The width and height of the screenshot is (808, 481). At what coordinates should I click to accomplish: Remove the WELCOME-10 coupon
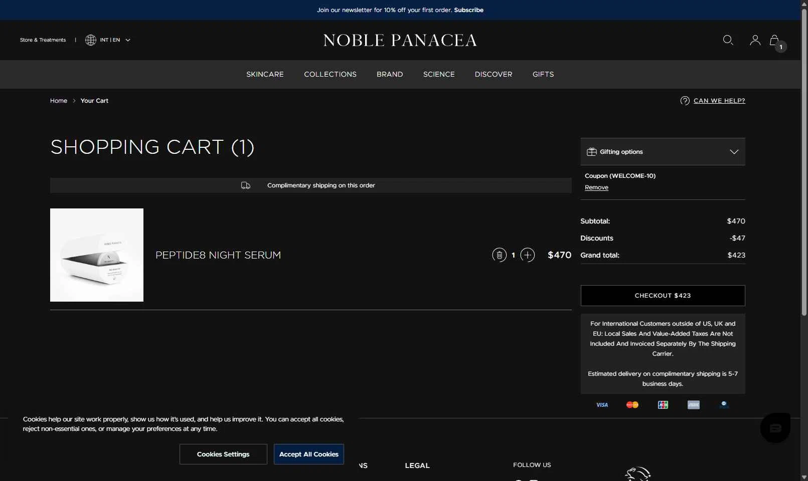(x=596, y=187)
